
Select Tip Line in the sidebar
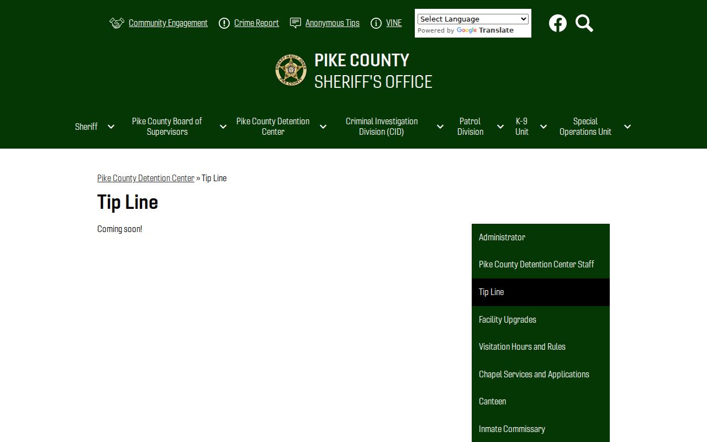tap(541, 292)
